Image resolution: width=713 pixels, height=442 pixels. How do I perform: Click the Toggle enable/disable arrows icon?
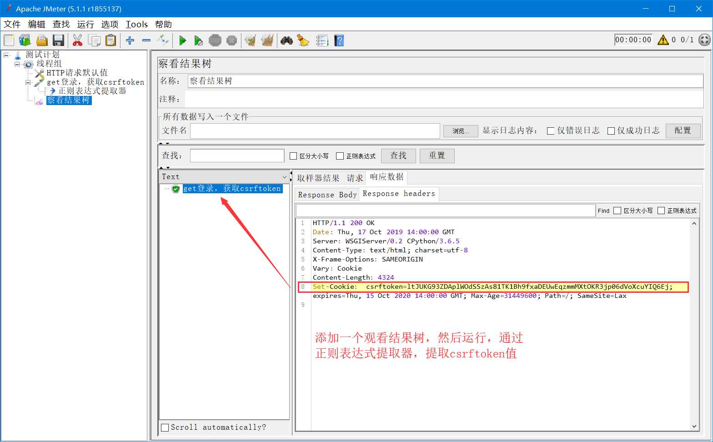coord(163,40)
